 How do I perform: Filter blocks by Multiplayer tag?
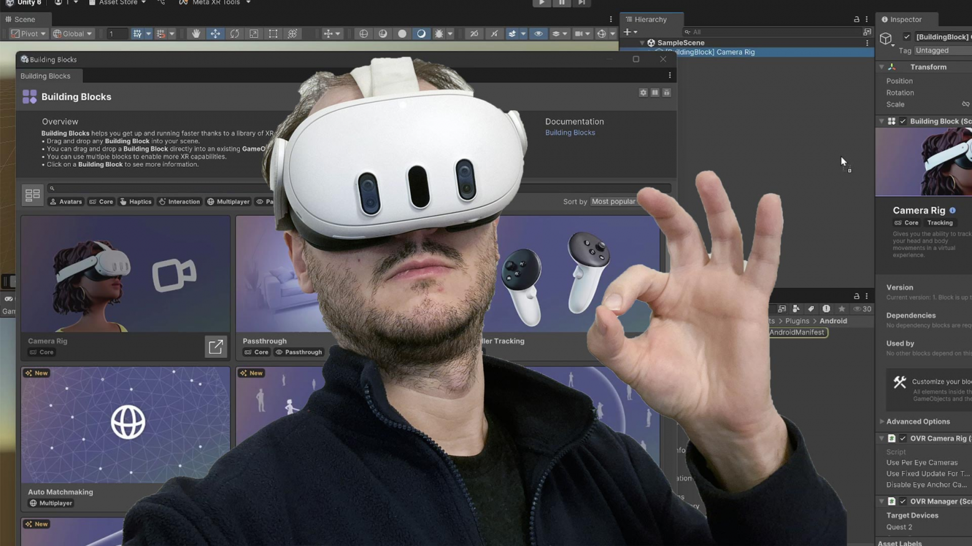[229, 202]
